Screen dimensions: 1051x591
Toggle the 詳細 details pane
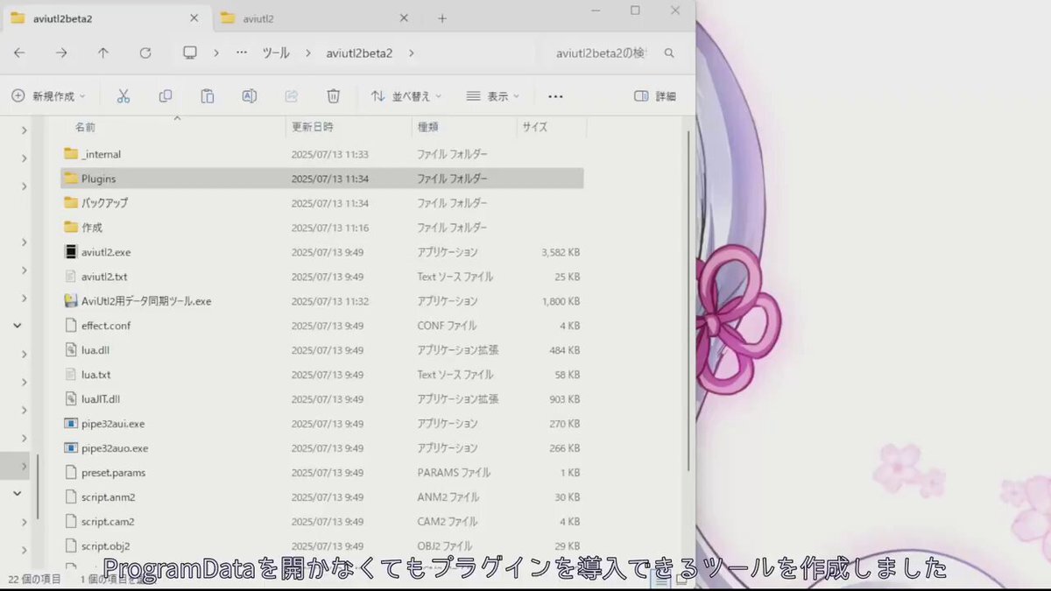click(654, 96)
